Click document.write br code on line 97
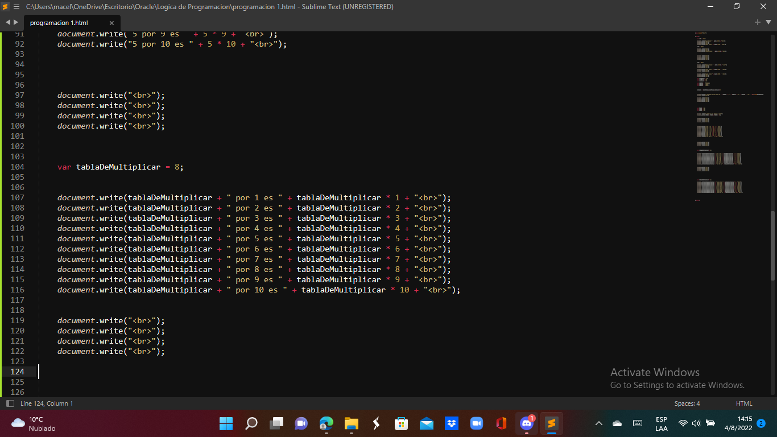The width and height of the screenshot is (777, 437). point(111,95)
